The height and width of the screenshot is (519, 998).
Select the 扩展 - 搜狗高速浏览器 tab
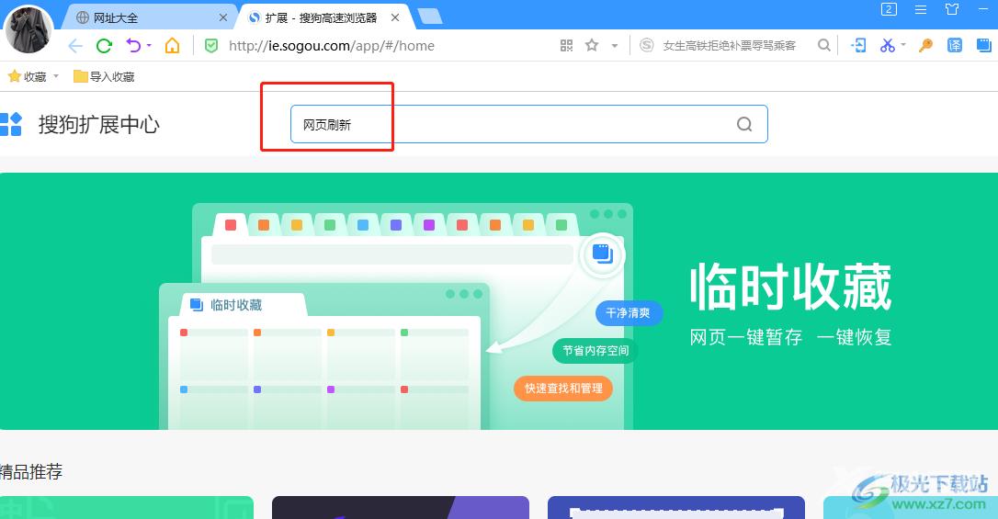point(321,17)
